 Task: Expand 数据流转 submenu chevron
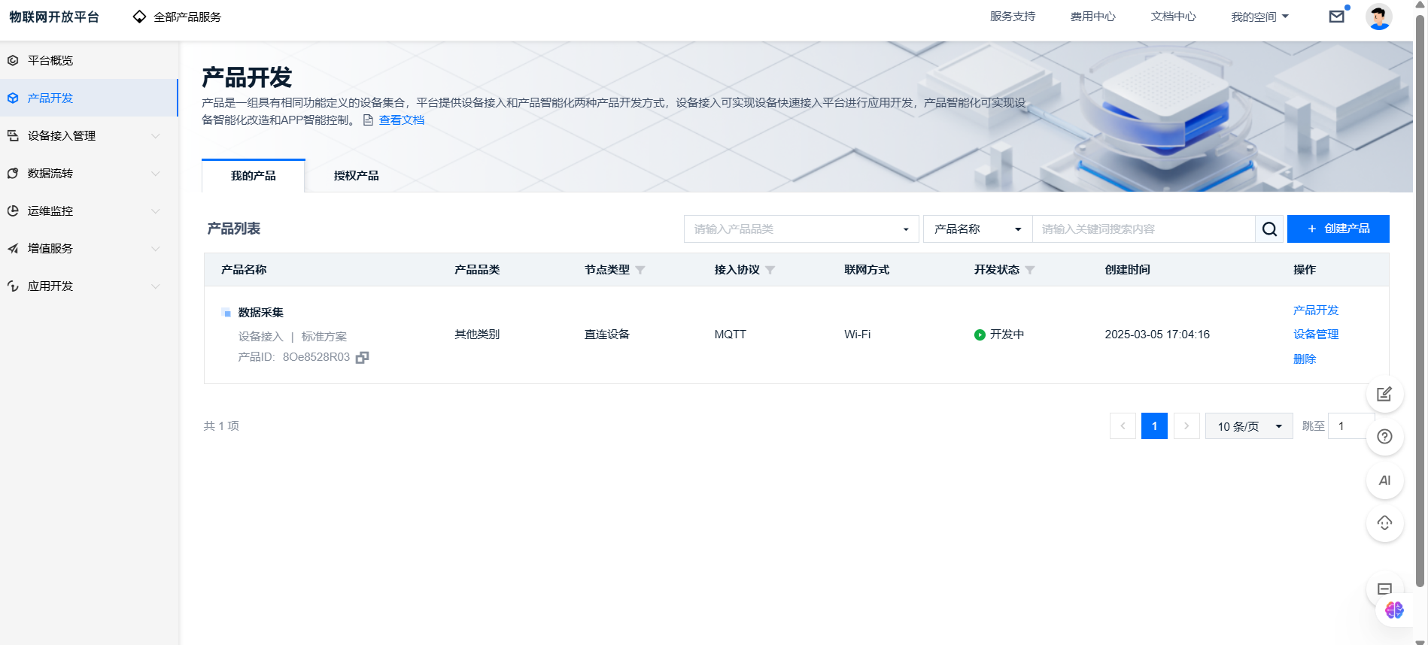coord(156,174)
